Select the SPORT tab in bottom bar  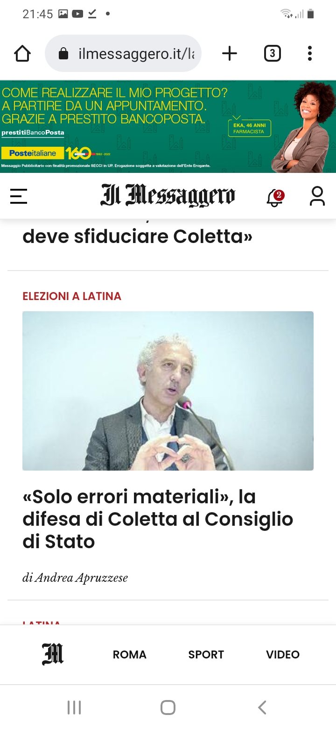pos(206,655)
